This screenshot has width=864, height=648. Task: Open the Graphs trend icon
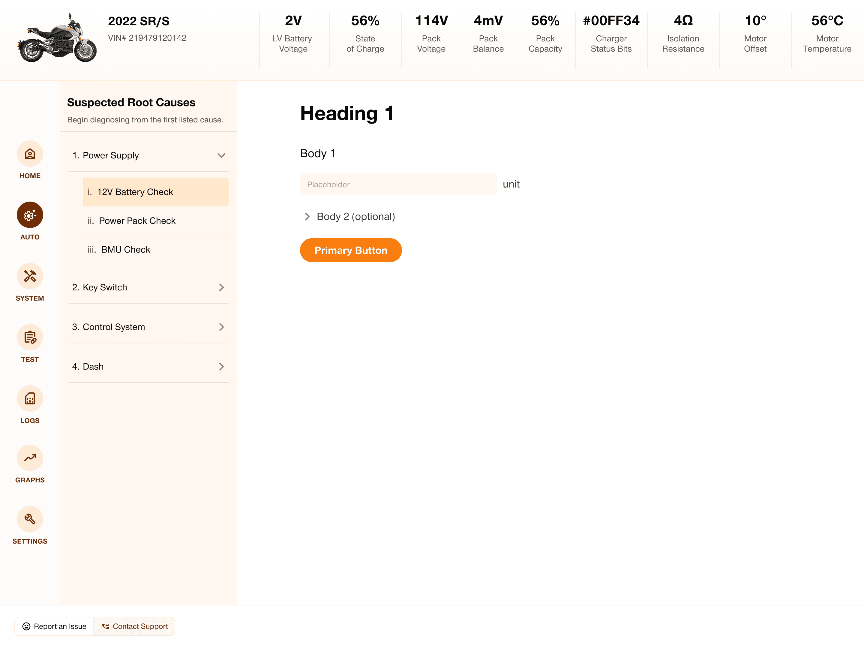[30, 458]
